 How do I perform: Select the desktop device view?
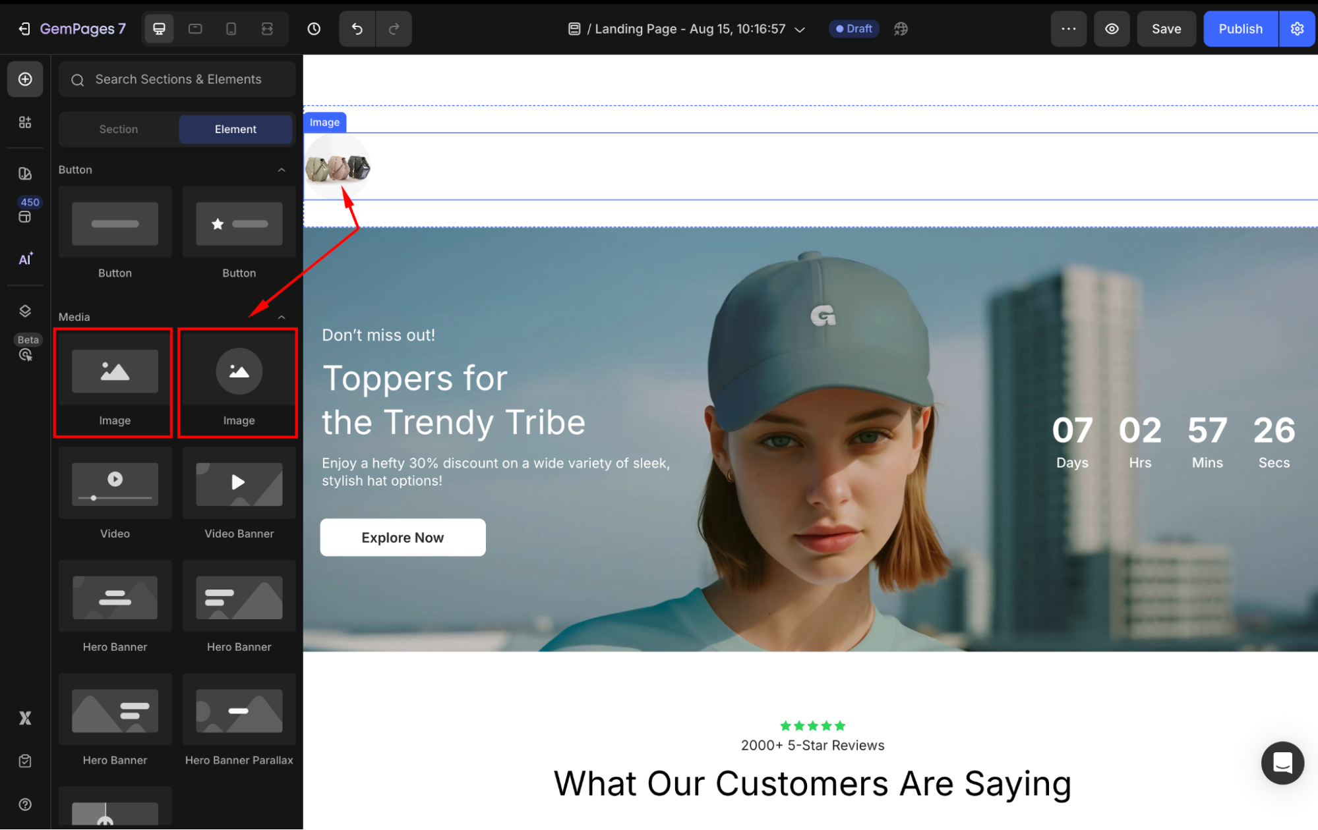coord(159,29)
